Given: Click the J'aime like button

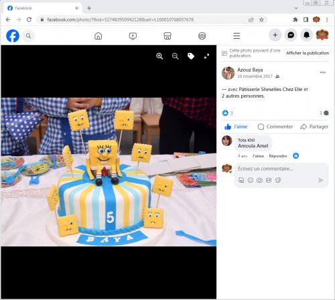Looking at the screenshot, I should point(236,127).
